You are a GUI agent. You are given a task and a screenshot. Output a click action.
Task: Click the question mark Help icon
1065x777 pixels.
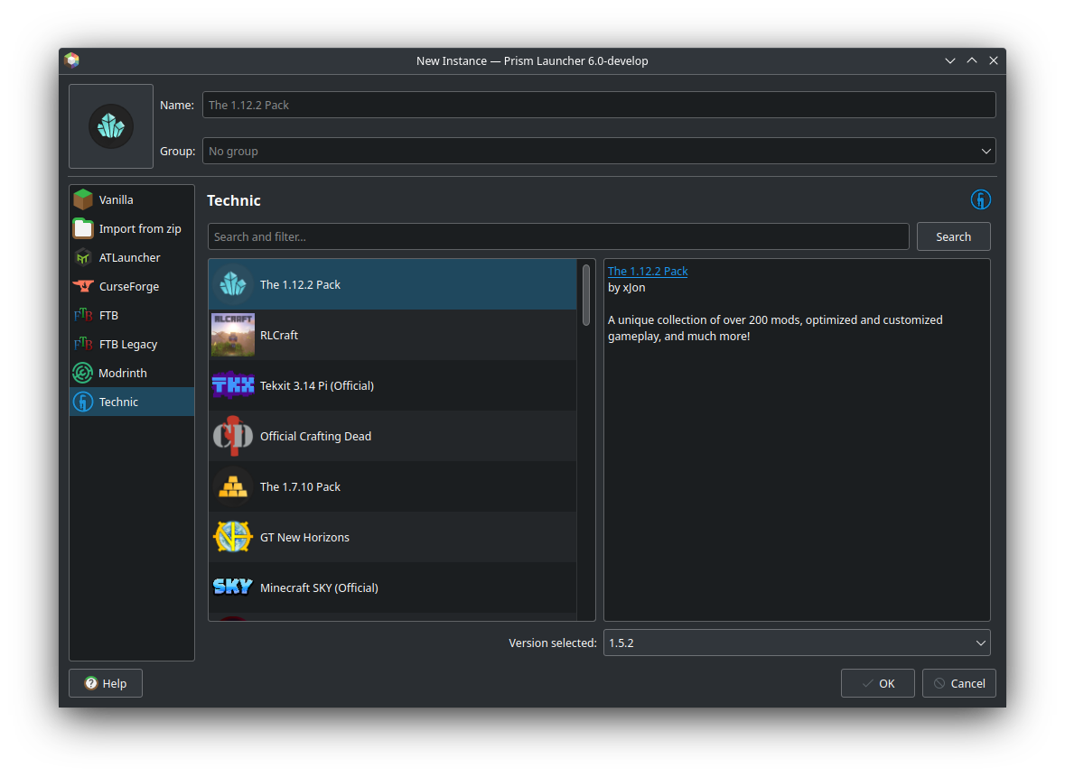click(91, 682)
